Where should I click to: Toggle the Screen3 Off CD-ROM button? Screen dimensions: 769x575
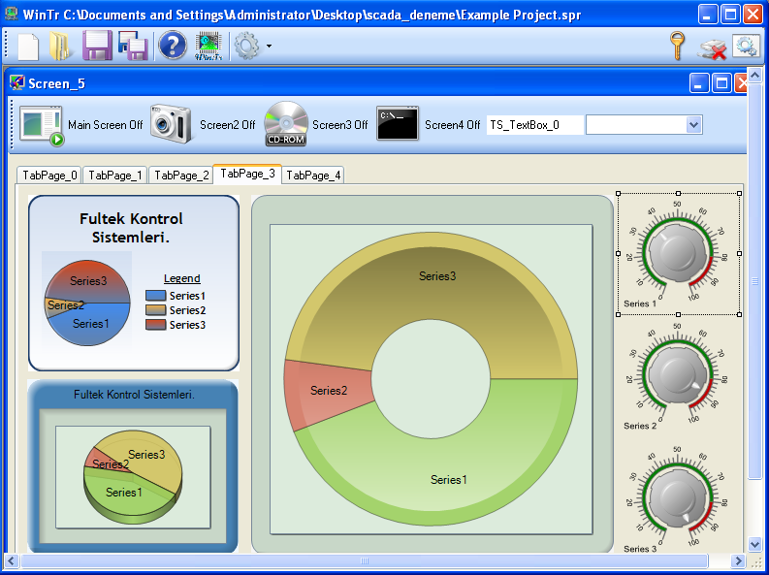[286, 124]
